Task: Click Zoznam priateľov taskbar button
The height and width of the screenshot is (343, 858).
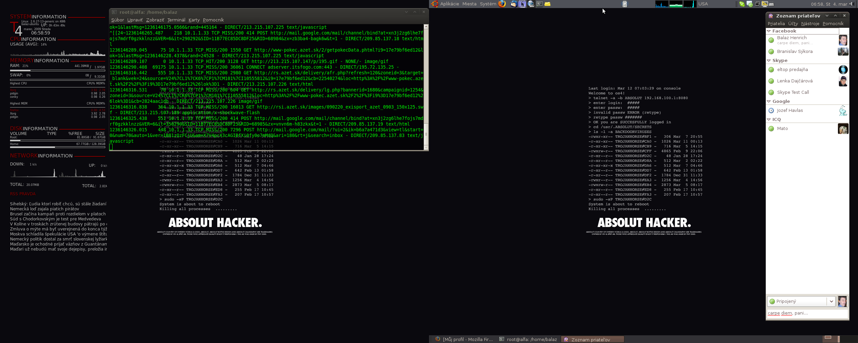Action: click(x=593, y=339)
